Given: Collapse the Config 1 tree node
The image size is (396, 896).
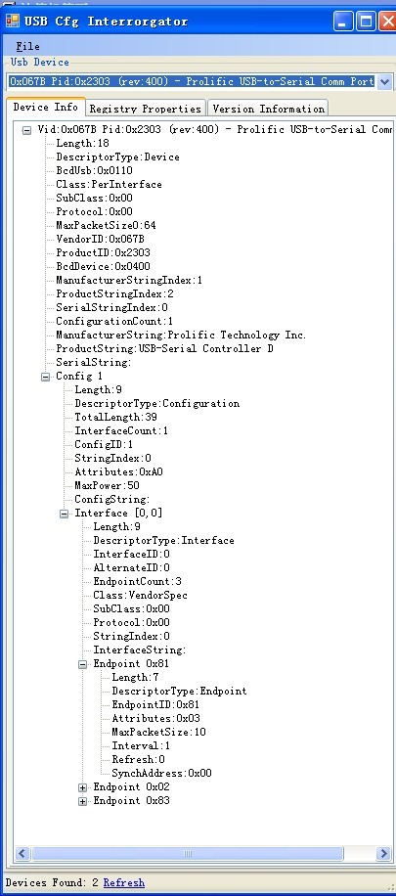Looking at the screenshot, I should [x=45, y=378].
